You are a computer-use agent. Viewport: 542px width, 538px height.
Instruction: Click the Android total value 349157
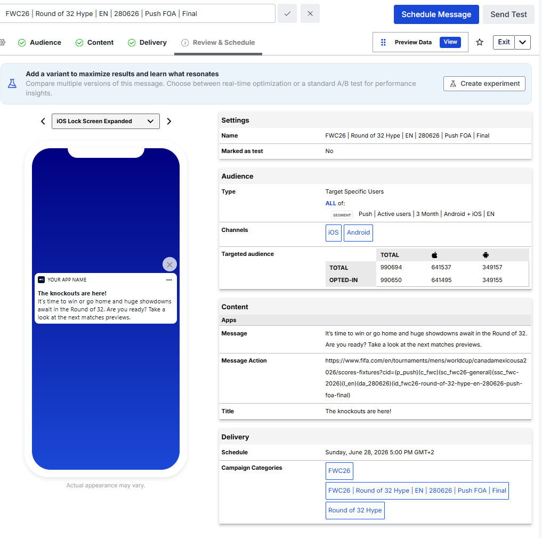492,267
